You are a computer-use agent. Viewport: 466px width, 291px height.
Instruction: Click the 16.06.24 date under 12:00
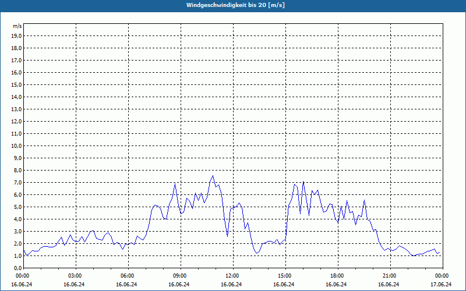[231, 284]
